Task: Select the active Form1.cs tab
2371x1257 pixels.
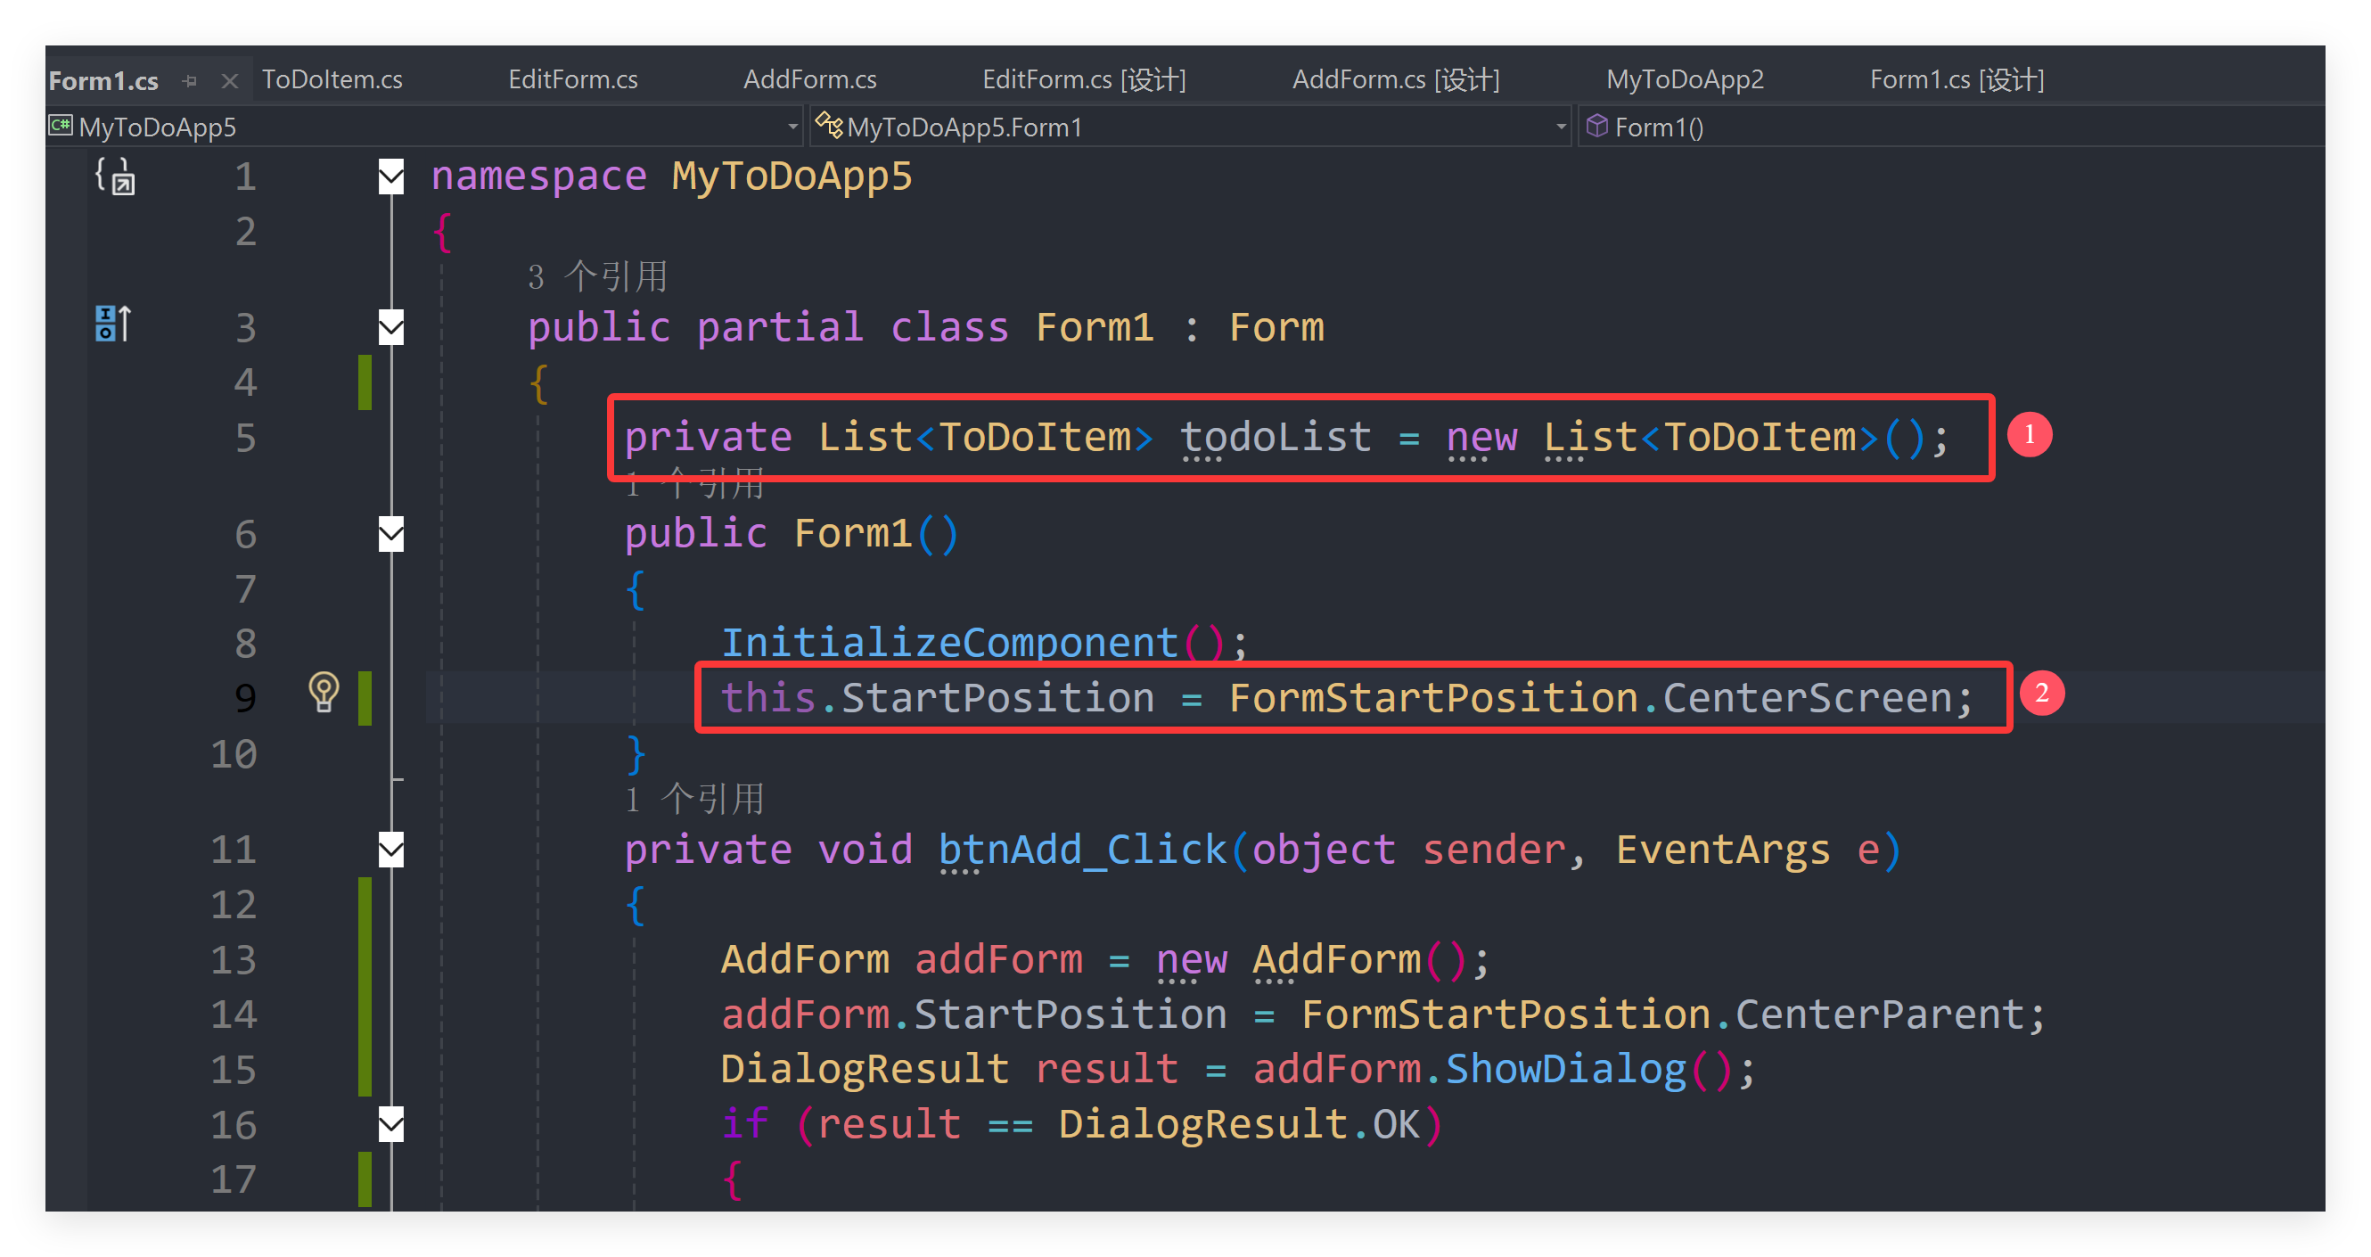Action: coord(103,81)
